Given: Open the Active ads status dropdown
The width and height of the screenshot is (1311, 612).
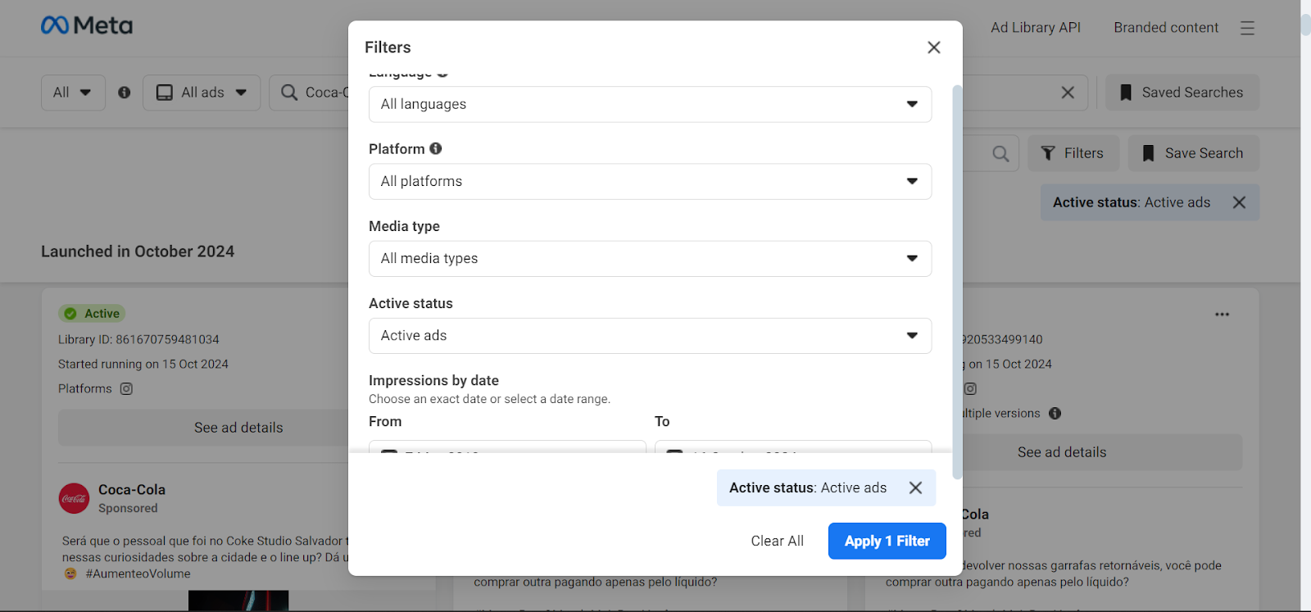Looking at the screenshot, I should [650, 336].
